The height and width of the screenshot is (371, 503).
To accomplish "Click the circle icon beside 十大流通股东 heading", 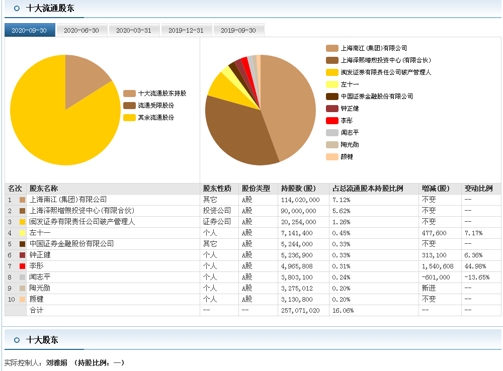I will [17, 9].
